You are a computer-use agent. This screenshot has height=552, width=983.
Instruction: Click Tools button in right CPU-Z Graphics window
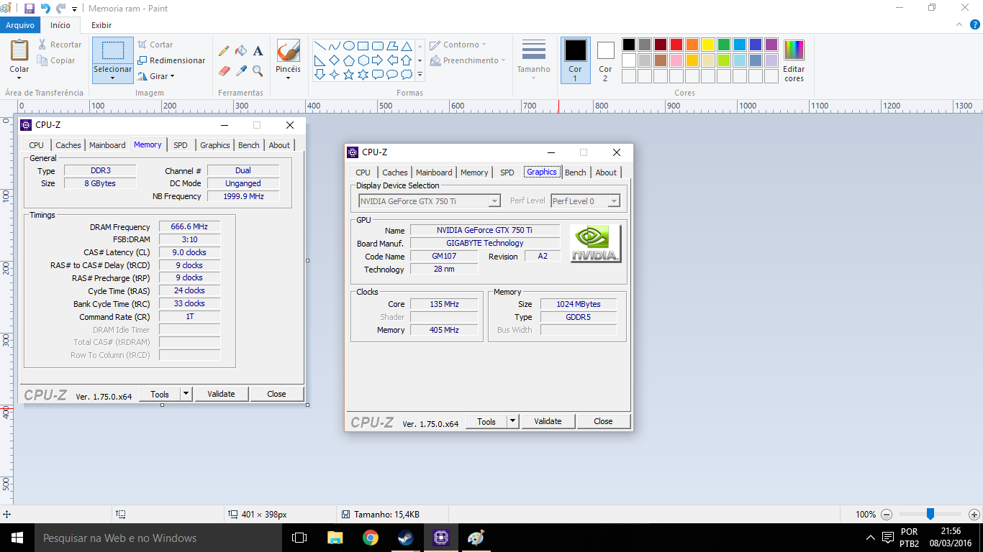click(486, 421)
